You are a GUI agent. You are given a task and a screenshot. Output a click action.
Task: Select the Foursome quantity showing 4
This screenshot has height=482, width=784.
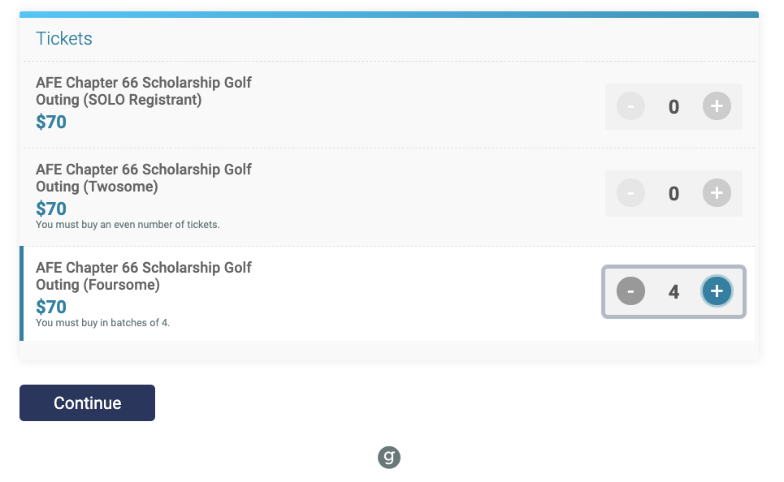[x=674, y=291]
